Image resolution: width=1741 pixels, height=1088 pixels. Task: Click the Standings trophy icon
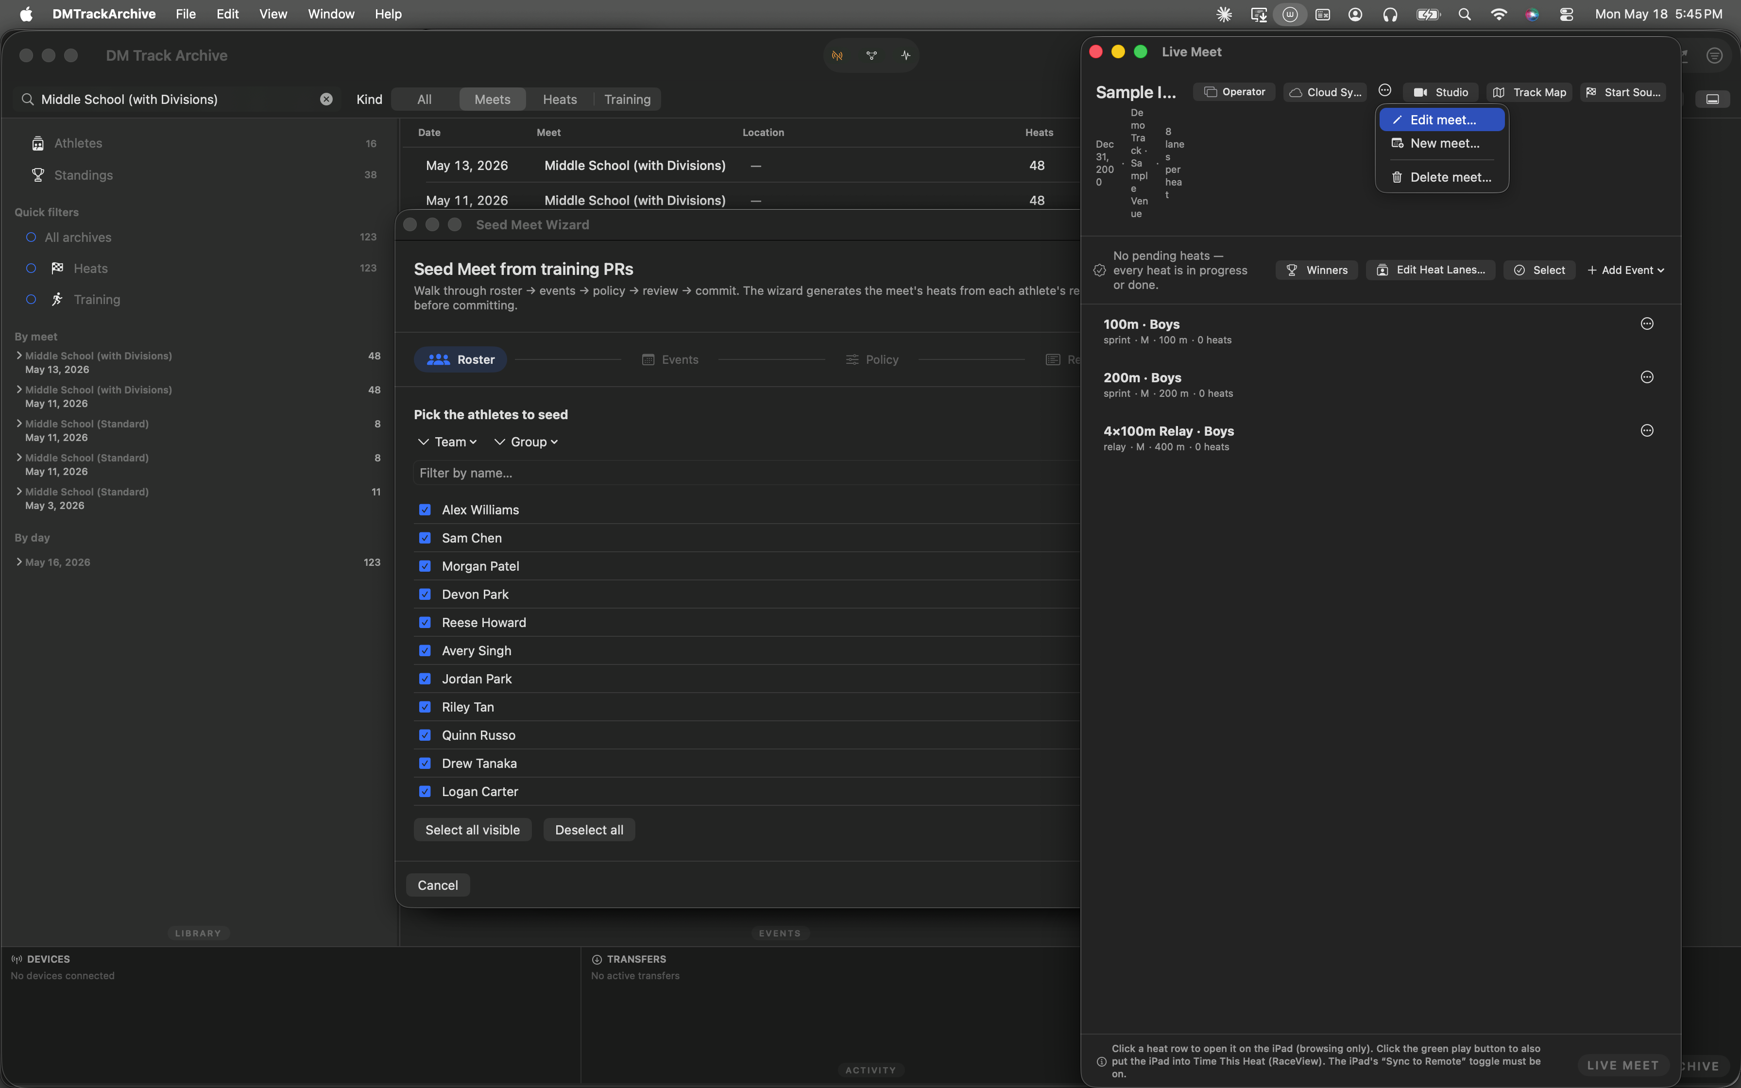tap(38, 175)
